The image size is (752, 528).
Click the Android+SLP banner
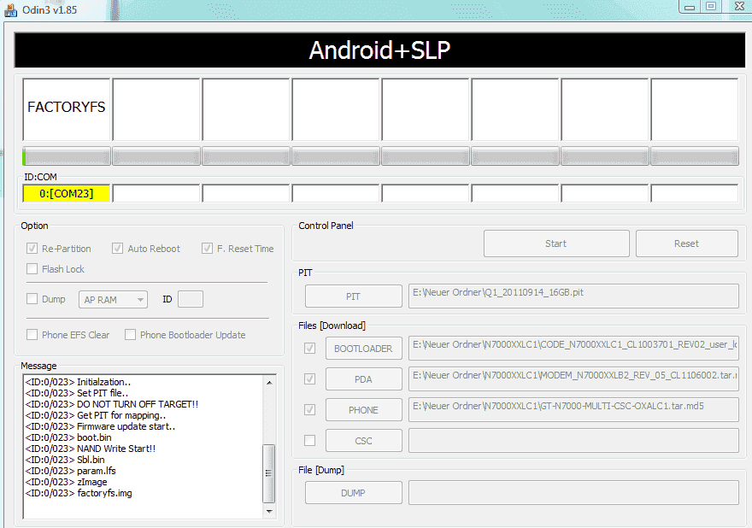click(379, 50)
